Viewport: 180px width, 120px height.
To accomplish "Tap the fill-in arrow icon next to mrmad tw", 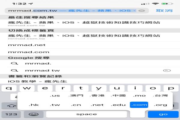I will [167, 70].
